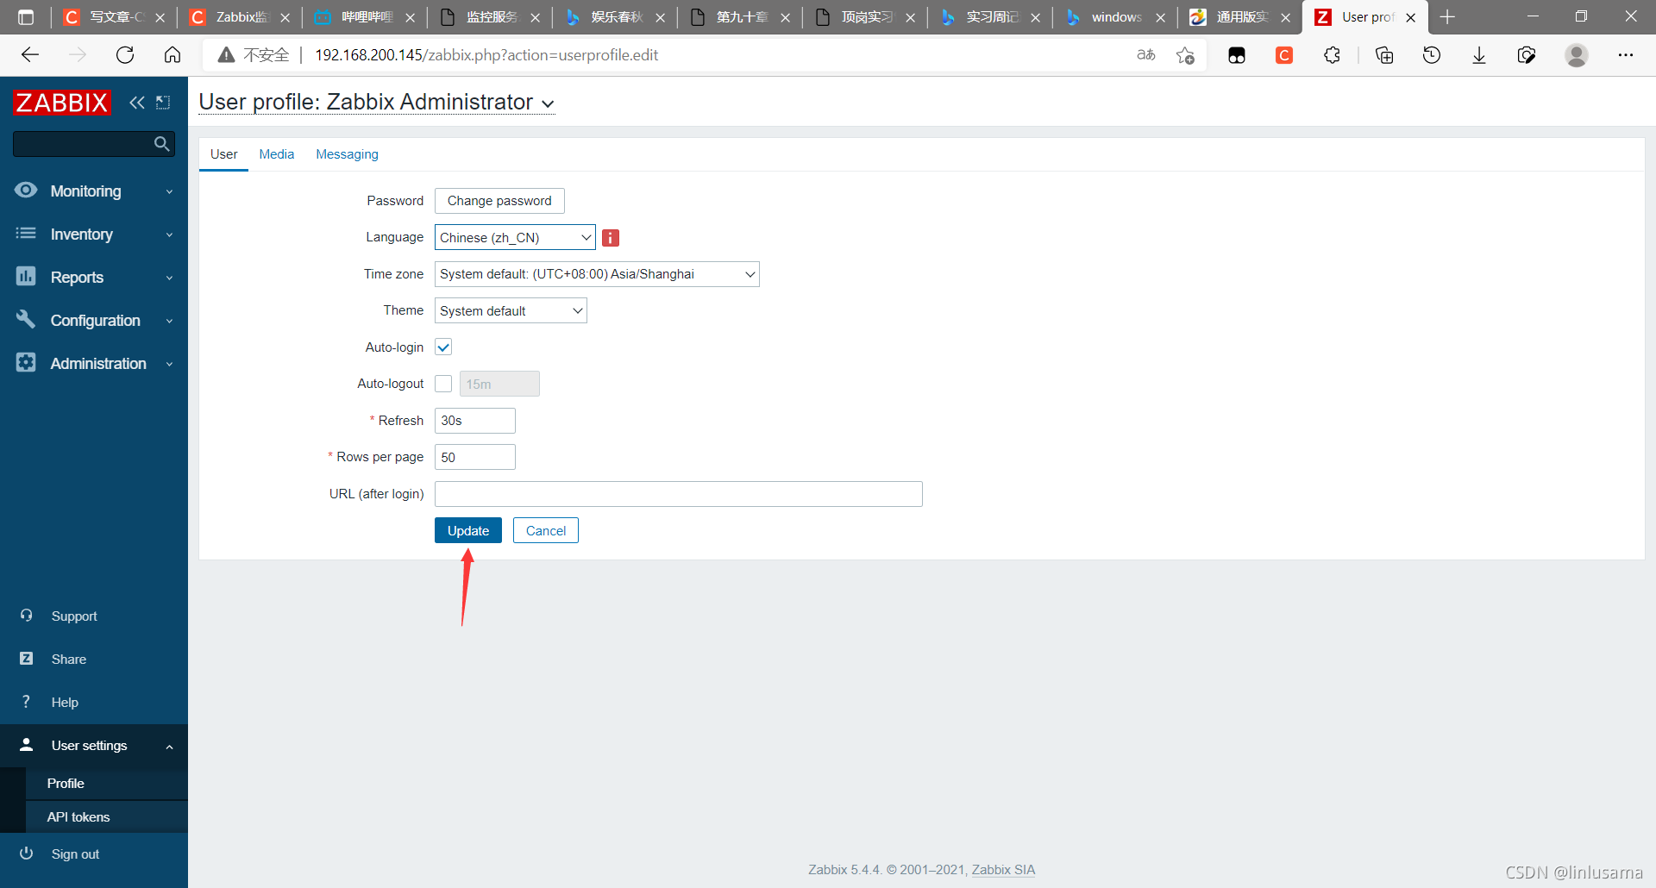Screen dimensions: 1656x888
Task: Close the User profile browser tab
Action: 1411,17
